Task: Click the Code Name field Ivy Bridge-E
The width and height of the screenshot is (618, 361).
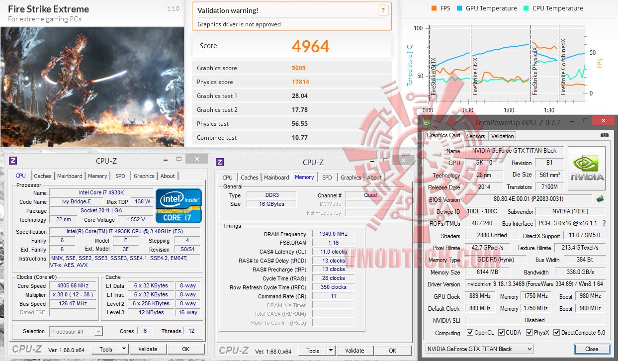Action: (x=76, y=201)
